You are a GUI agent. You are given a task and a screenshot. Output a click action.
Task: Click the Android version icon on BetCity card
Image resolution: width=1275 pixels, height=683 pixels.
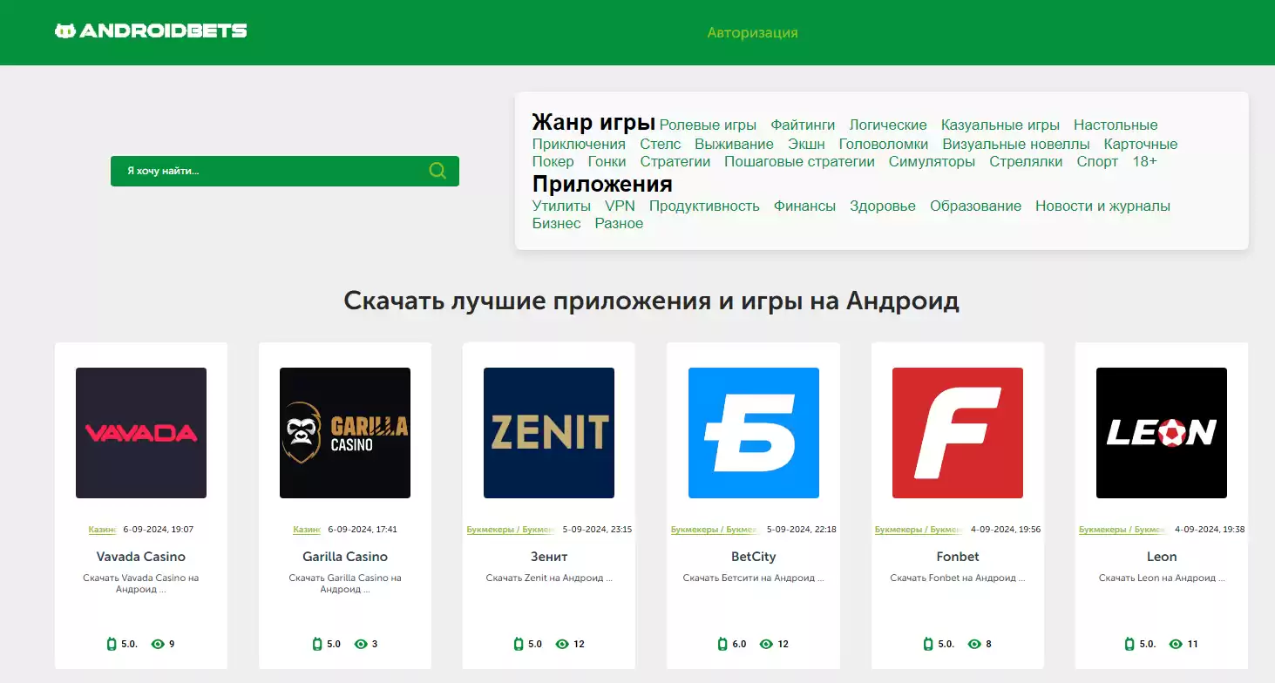tap(722, 644)
